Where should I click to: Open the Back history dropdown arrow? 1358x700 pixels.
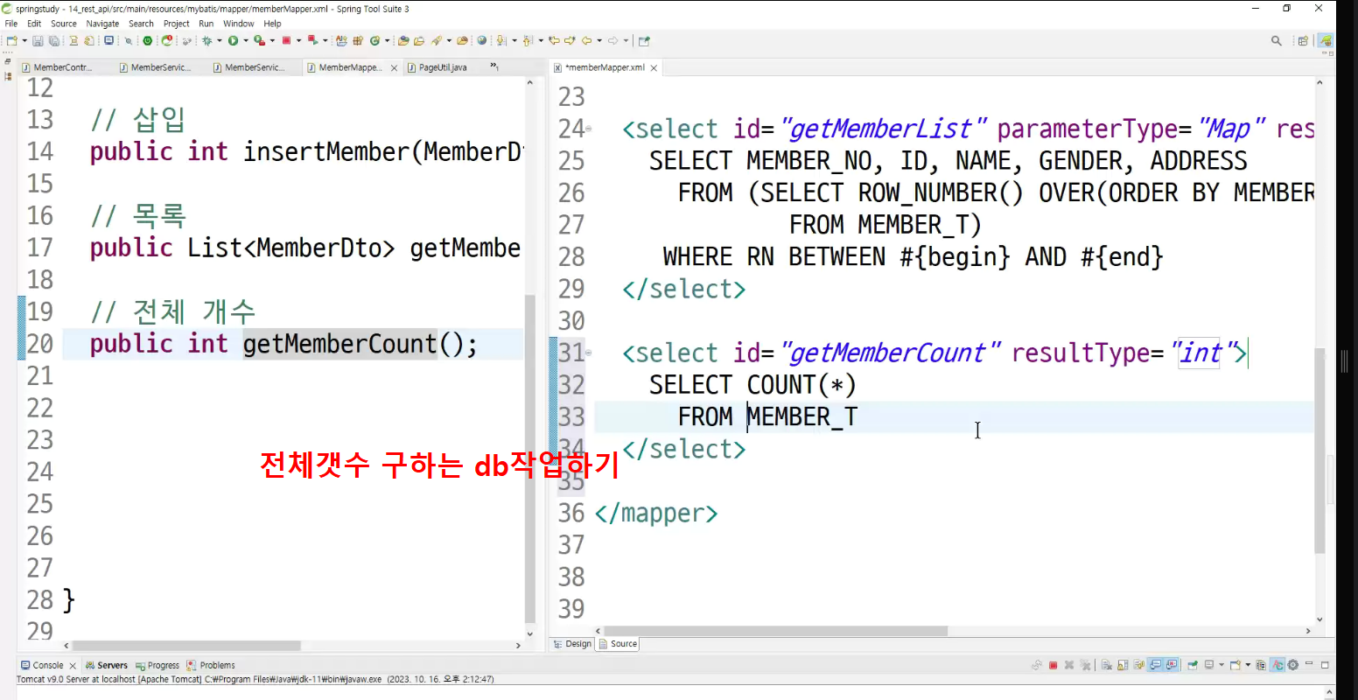pos(599,40)
